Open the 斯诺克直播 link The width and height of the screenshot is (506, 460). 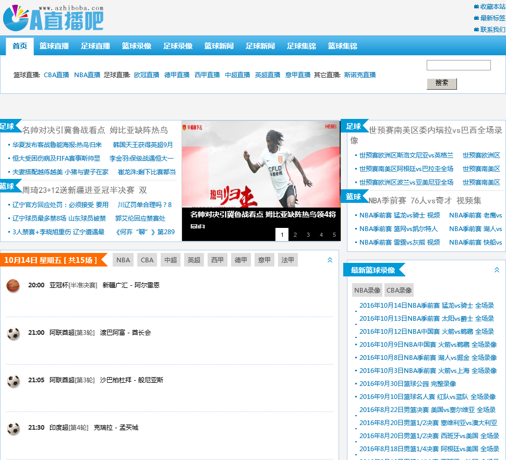[x=360, y=75]
